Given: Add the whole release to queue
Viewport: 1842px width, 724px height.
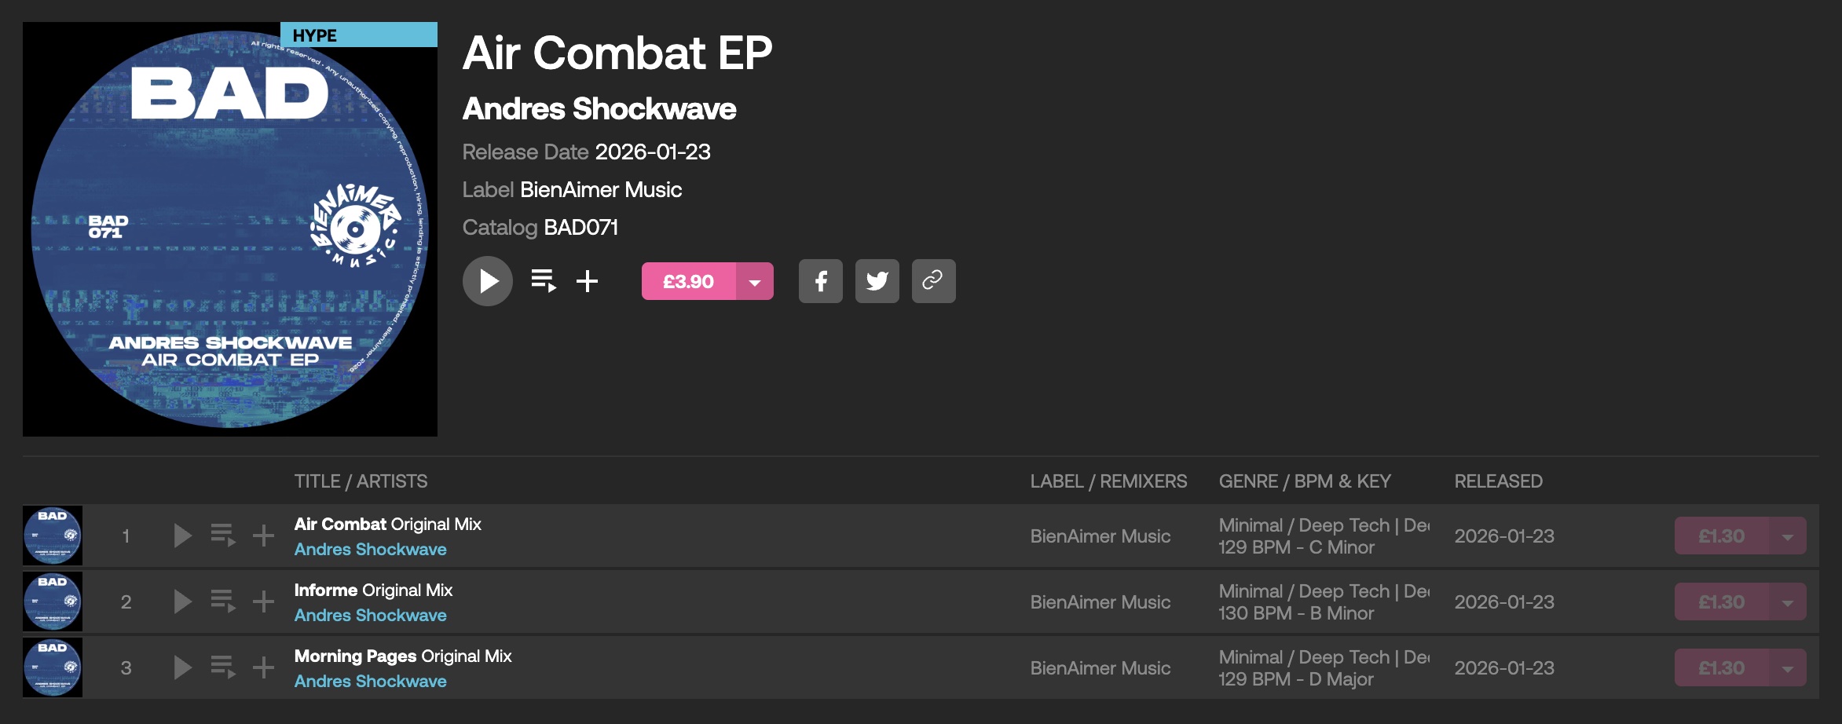Looking at the screenshot, I should click(544, 281).
